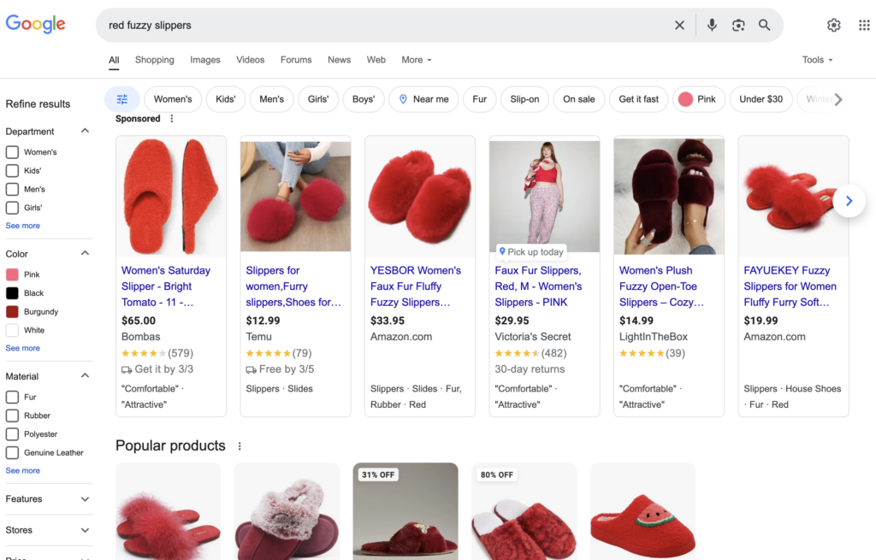Click the 31% OFF badge
The image size is (876, 560).
[x=378, y=475]
